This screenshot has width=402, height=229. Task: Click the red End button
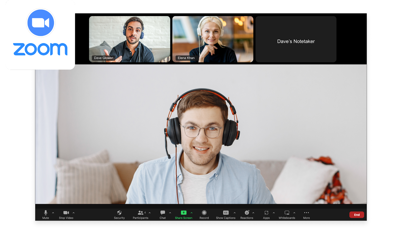pyautogui.click(x=357, y=215)
